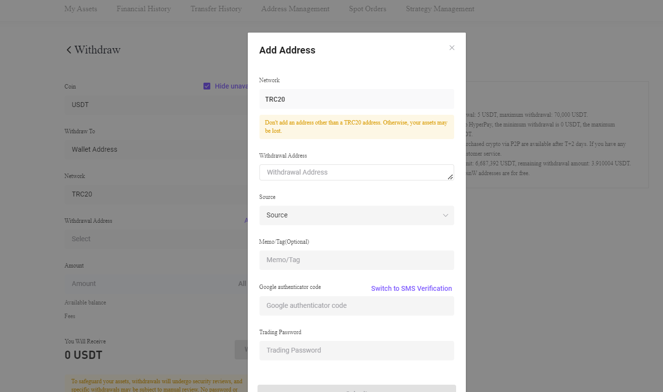Open Spot Orders
663x392 pixels.
pos(367,9)
